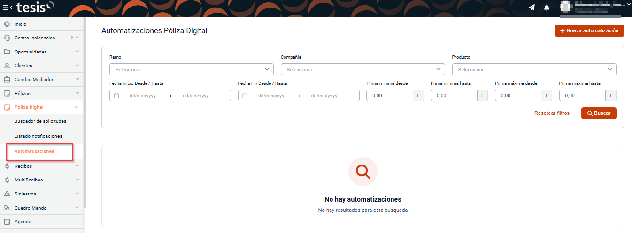
Task: Expand Cuadro Mando chevron
Action: click(77, 208)
